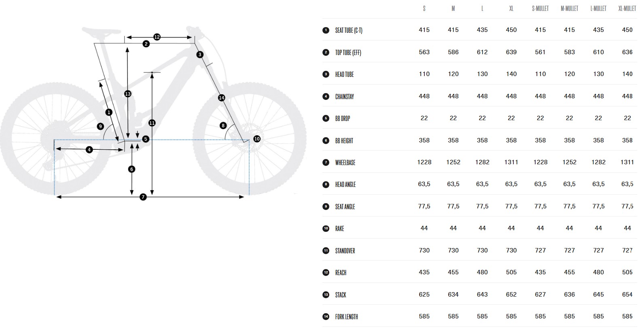Viewport: 640px width, 333px height.
Task: Click marker 7 below the bike diagram
Action: pyautogui.click(x=143, y=197)
